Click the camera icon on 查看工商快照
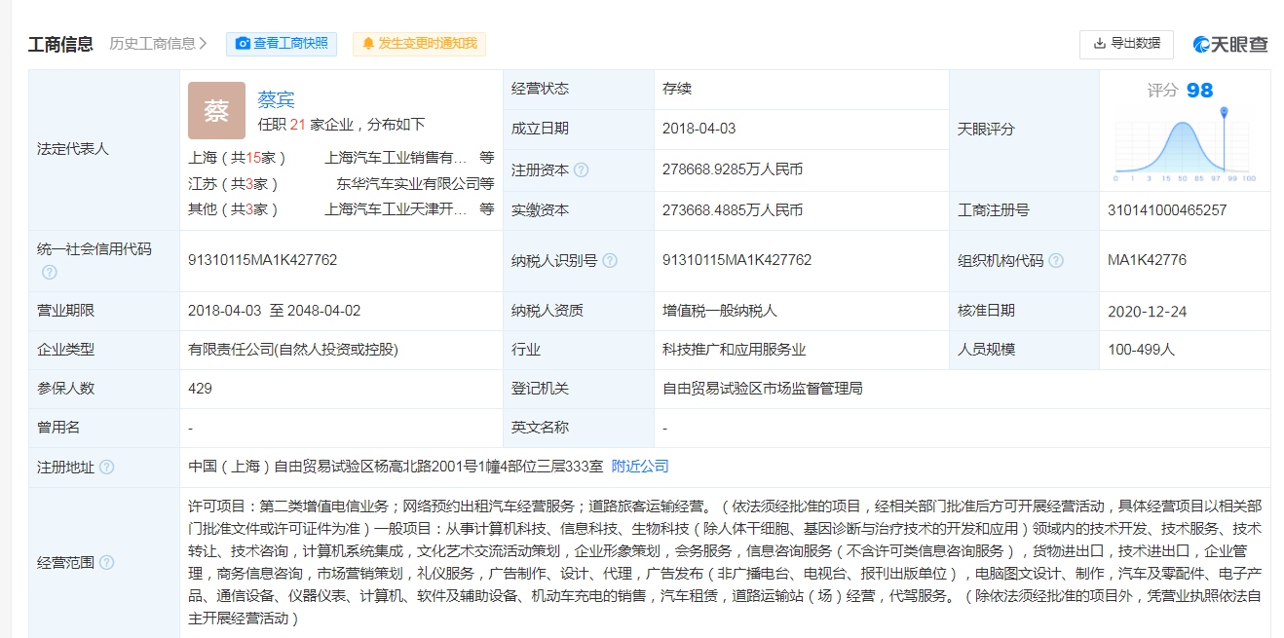The width and height of the screenshot is (1284, 638). tap(243, 44)
